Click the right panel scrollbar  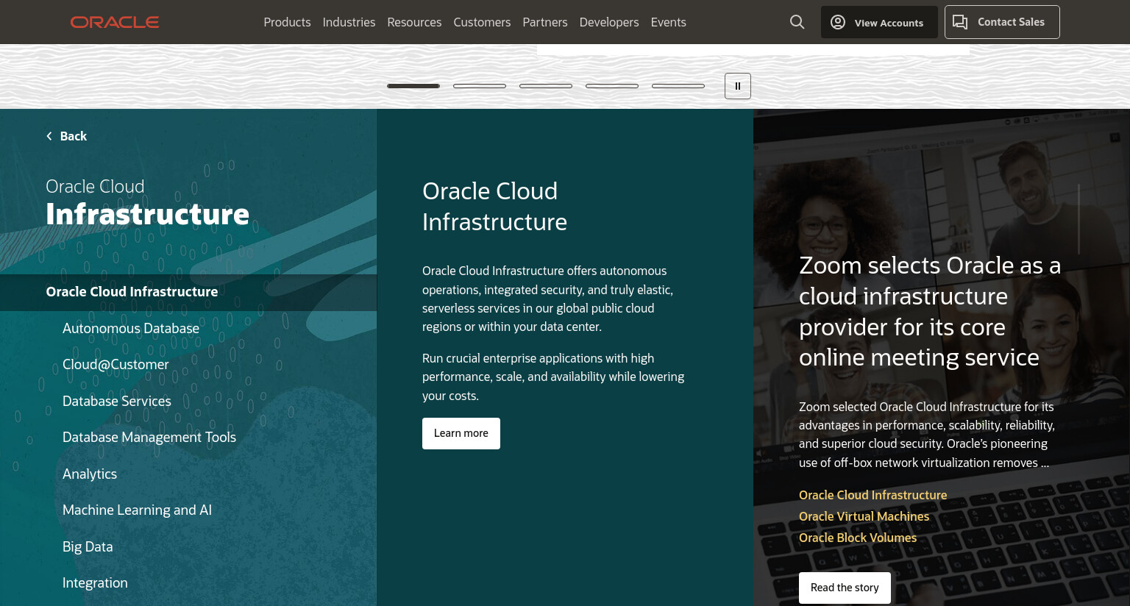(1079, 219)
